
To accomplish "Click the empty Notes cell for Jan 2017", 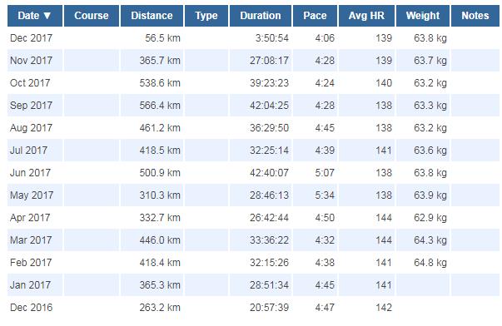I will (475, 285).
